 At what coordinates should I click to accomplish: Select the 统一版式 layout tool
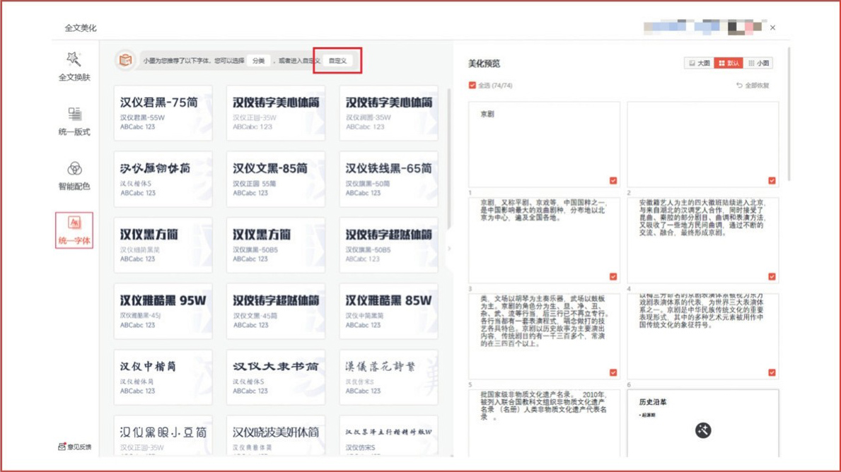[74, 121]
